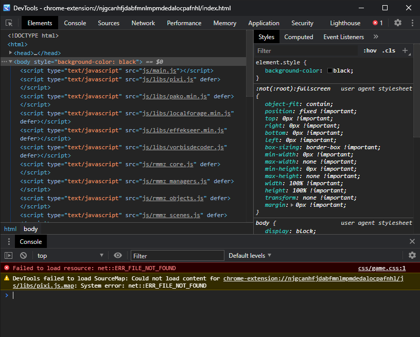Open the js/rmmz_scenes.js link

click(171, 215)
